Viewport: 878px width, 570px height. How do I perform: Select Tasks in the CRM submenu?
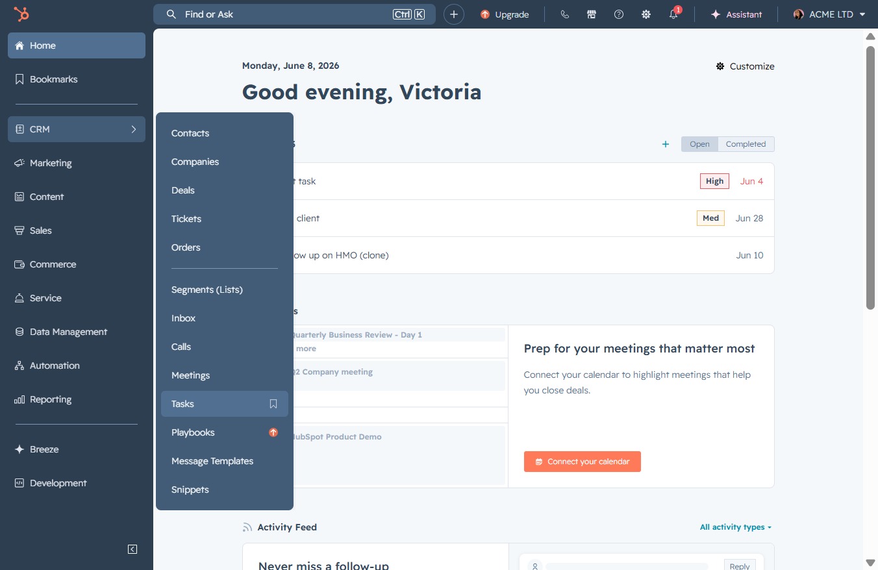tap(225, 404)
